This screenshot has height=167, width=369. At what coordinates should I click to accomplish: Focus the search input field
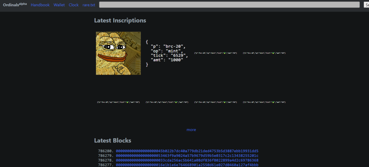pyautogui.click(x=229, y=5)
